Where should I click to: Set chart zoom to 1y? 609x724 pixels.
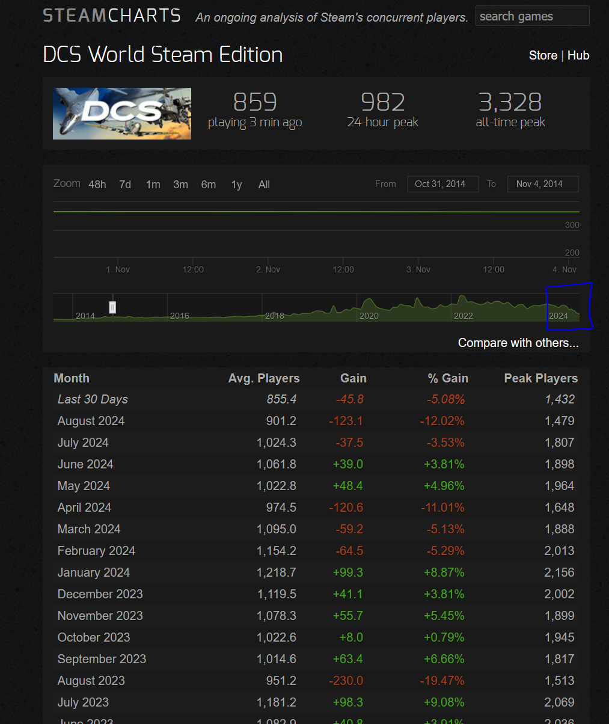point(236,185)
